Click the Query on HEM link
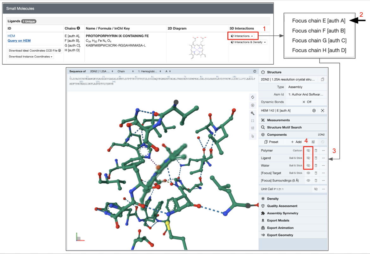Screen dimensions: 370x254 (19, 41)
